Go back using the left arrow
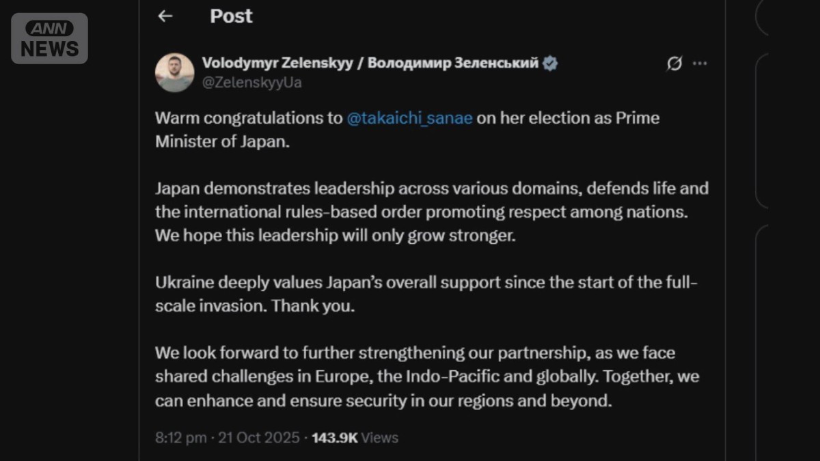820x461 pixels. [x=165, y=16]
